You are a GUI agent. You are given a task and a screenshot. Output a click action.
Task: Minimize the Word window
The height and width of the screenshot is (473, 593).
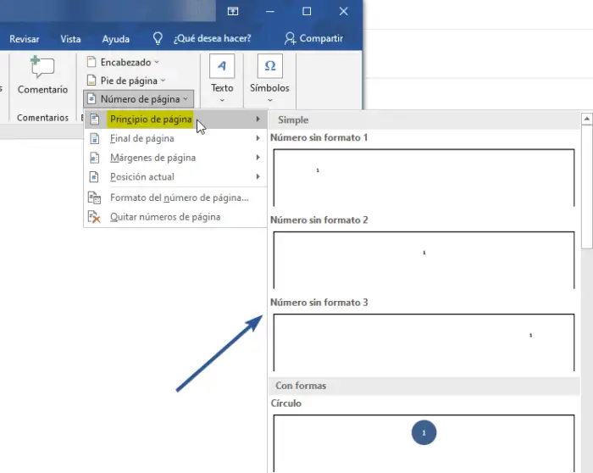point(270,11)
